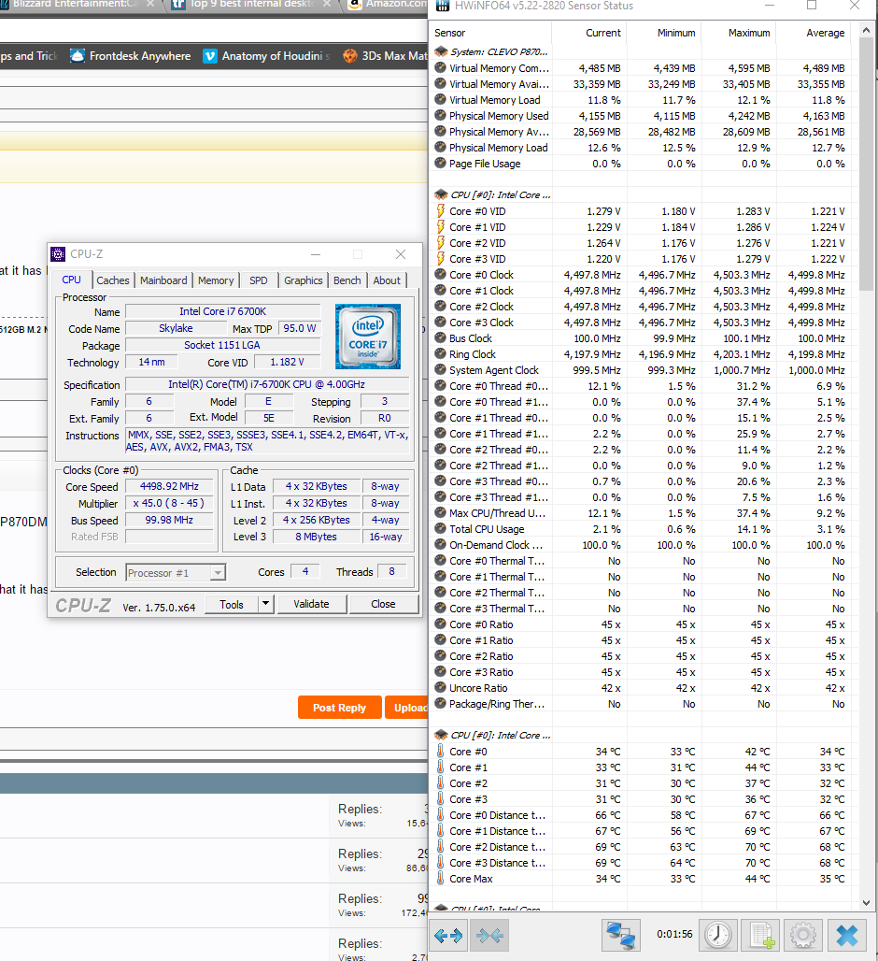Click the Tools button in CPU-Z
Screen dimensions: 878x961
[x=232, y=604]
